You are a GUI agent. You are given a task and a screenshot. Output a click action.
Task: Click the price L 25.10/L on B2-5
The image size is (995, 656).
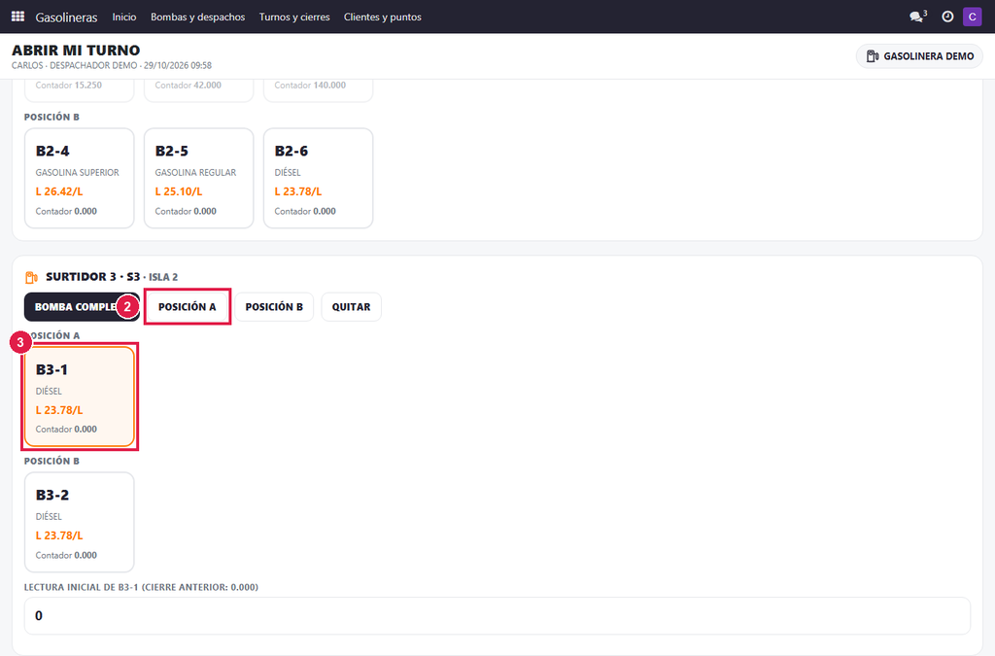coord(179,191)
